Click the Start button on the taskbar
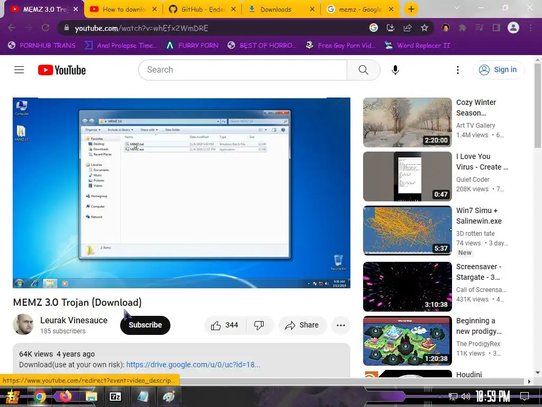Screen dimensions: 542x407 [x=13, y=396]
